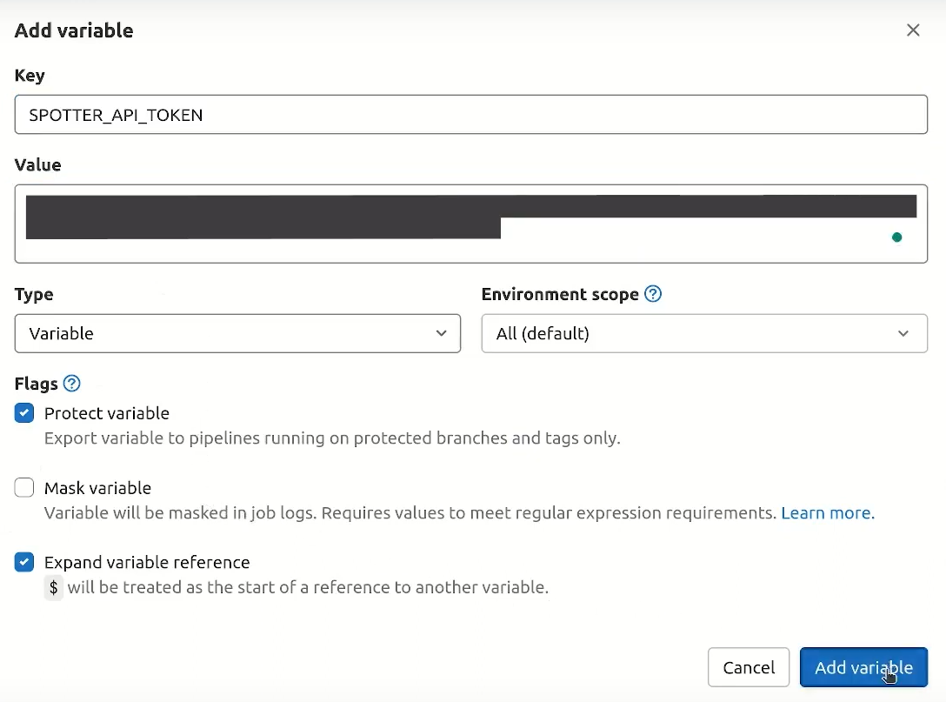Screen dimensions: 946x702
Task: Click the $ code symbol in the description
Action: [x=54, y=588]
